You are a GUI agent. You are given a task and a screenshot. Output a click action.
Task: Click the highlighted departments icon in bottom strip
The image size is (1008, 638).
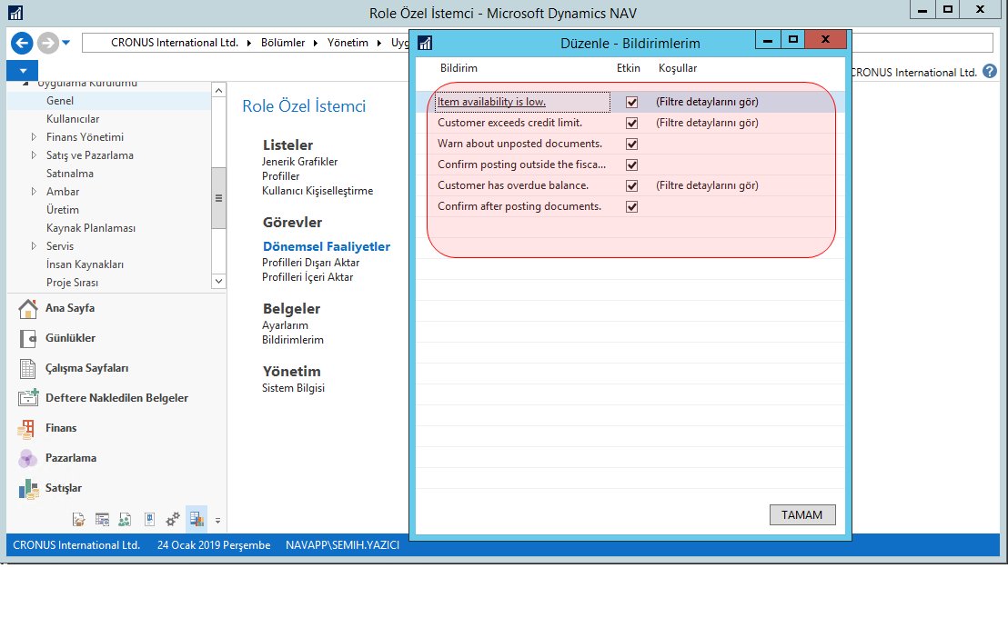[197, 519]
